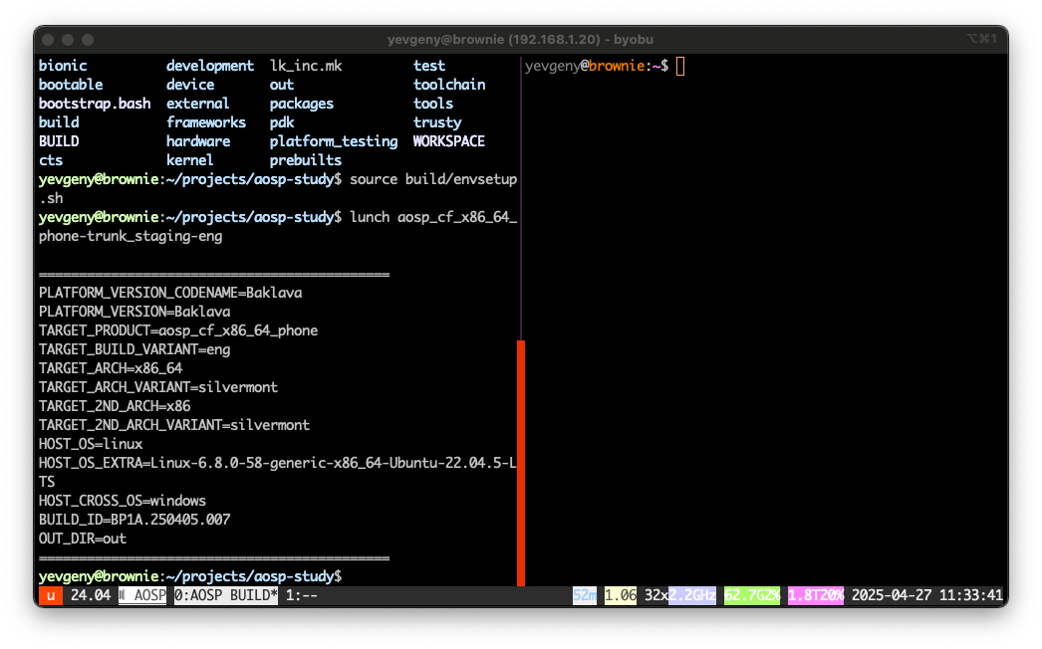Viewport: 1042px width, 649px height.
Task: Click the 'BUILD' file name
Action: pos(59,141)
